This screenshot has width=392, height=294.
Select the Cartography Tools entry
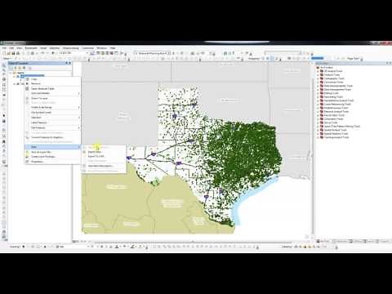[334, 78]
